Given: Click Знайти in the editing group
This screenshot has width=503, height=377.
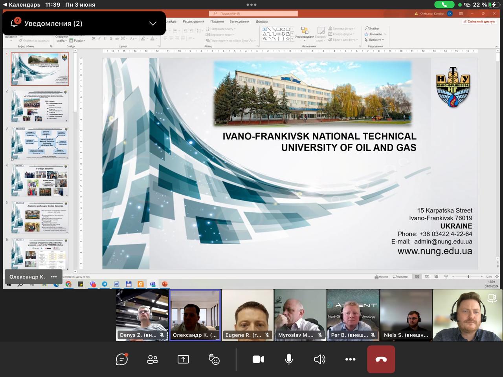Looking at the screenshot, I should click(372, 28).
